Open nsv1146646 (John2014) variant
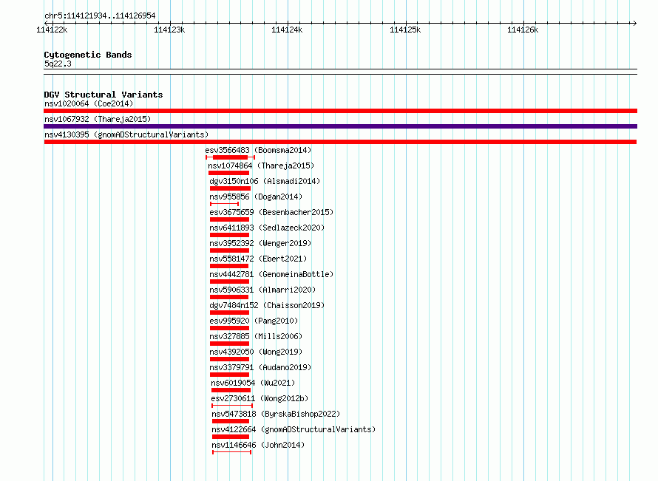 (258, 445)
